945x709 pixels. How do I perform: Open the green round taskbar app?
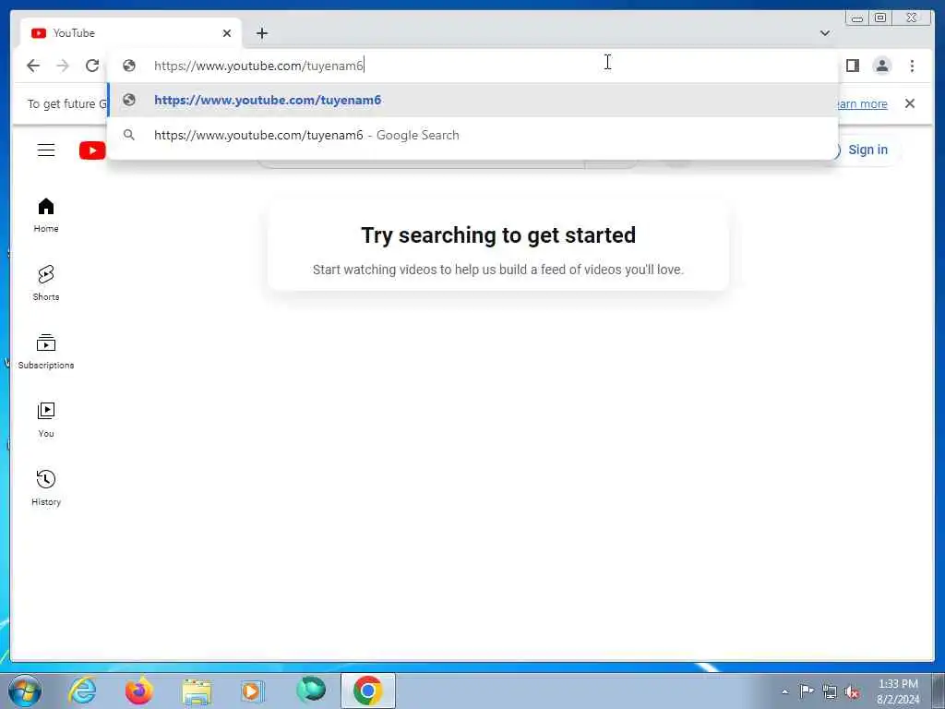[x=310, y=690]
